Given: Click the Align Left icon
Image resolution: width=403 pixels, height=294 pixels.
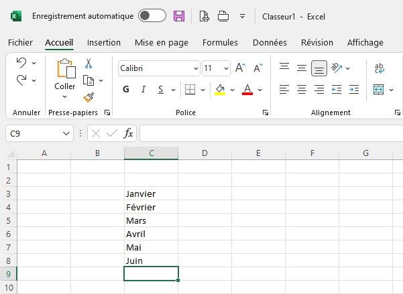Looking at the screenshot, I should click(x=284, y=89).
